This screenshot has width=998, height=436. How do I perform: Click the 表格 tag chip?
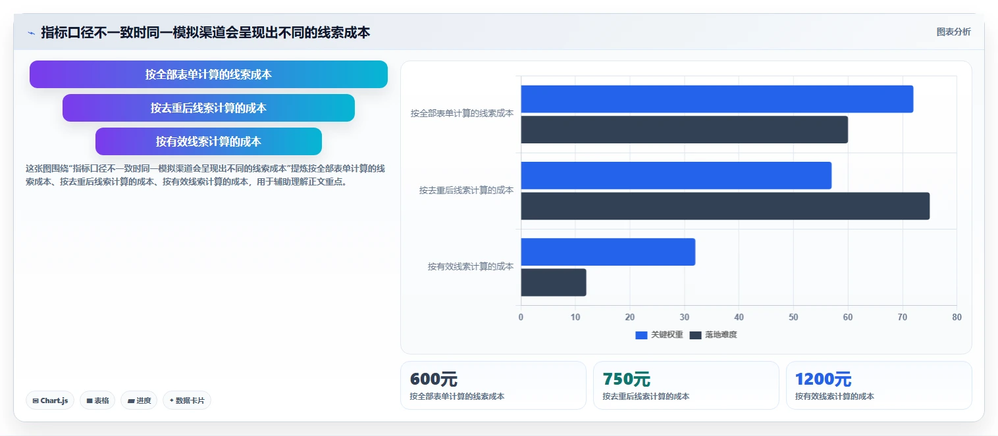[x=97, y=400]
